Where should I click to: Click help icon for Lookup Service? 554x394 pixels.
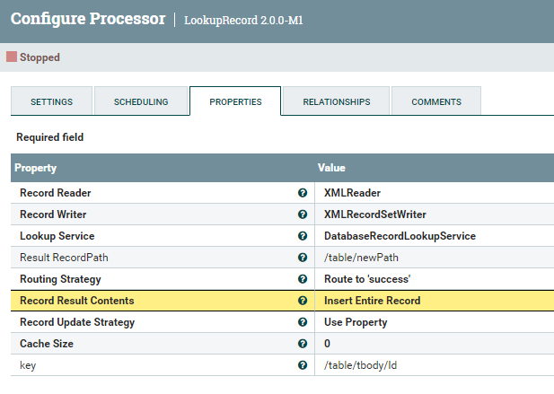click(x=303, y=236)
